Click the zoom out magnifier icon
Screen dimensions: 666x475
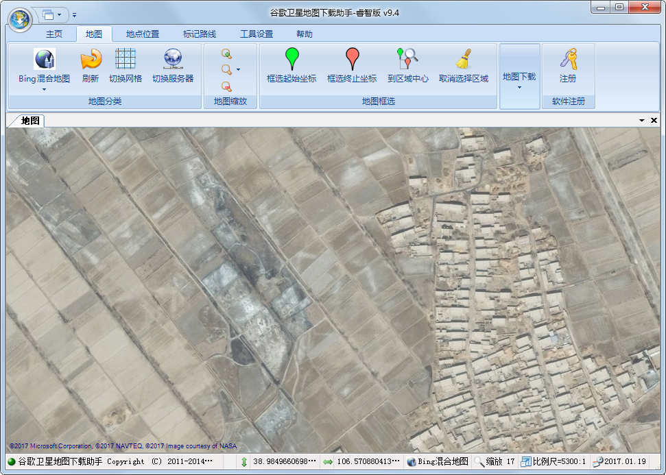(x=226, y=86)
